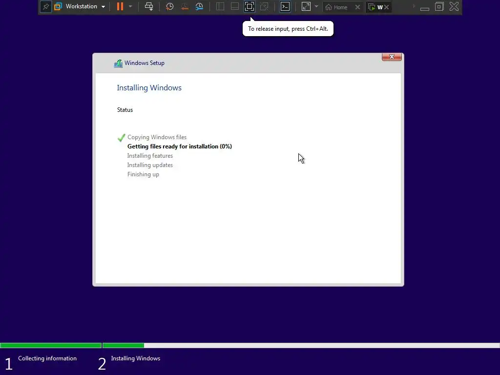500x375 pixels.
Task: Click 'Installing Windows' phase label at bottom
Action: [x=136, y=358]
